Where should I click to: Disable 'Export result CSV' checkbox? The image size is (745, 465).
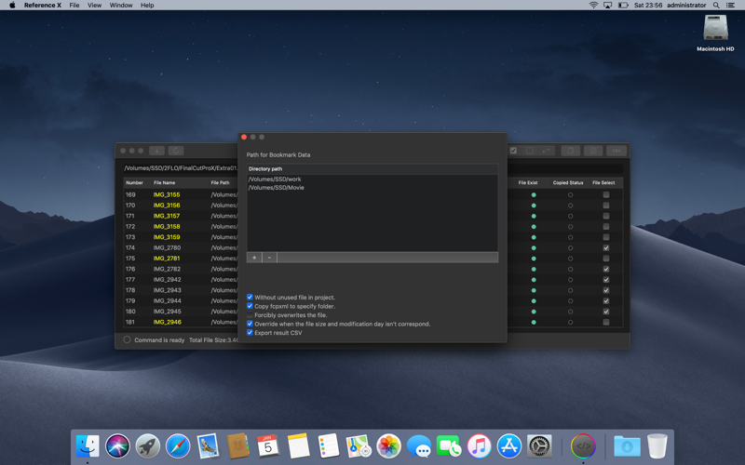pyautogui.click(x=250, y=332)
